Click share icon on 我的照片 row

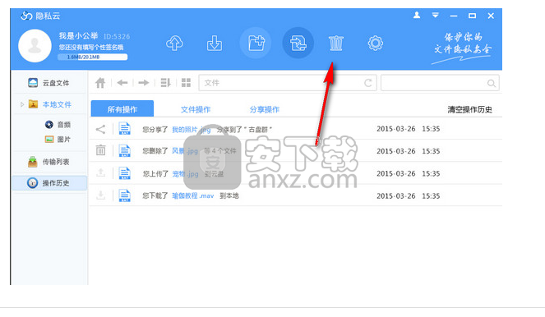[100, 129]
